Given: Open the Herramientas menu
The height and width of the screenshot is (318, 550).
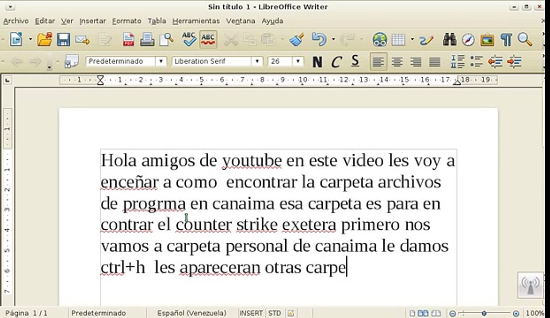Looking at the screenshot, I should click(196, 21).
